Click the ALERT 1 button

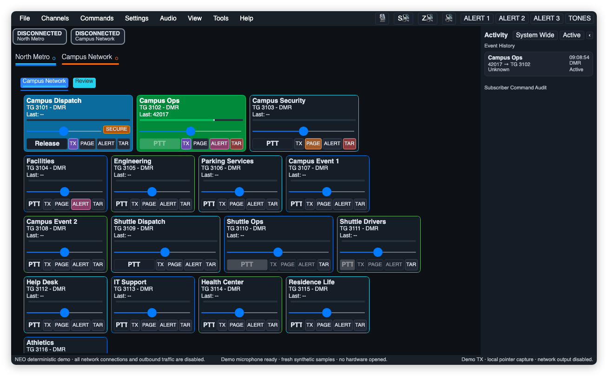477,19
